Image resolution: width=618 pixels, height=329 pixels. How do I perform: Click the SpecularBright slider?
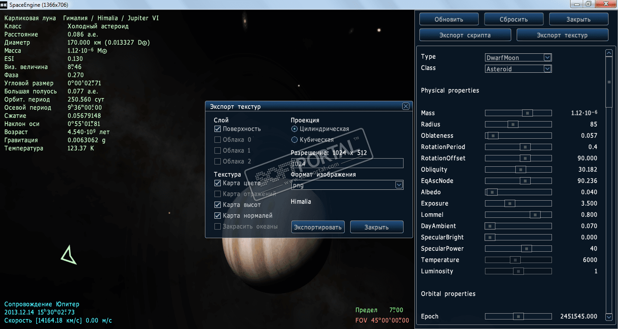coord(518,237)
